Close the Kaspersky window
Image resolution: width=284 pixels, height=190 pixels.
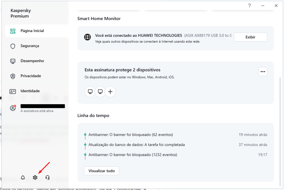pyautogui.click(x=276, y=6)
